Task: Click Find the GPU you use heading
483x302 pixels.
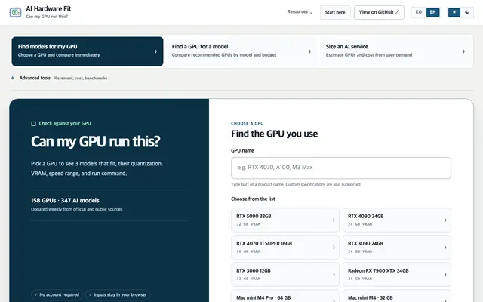Action: 275,134
